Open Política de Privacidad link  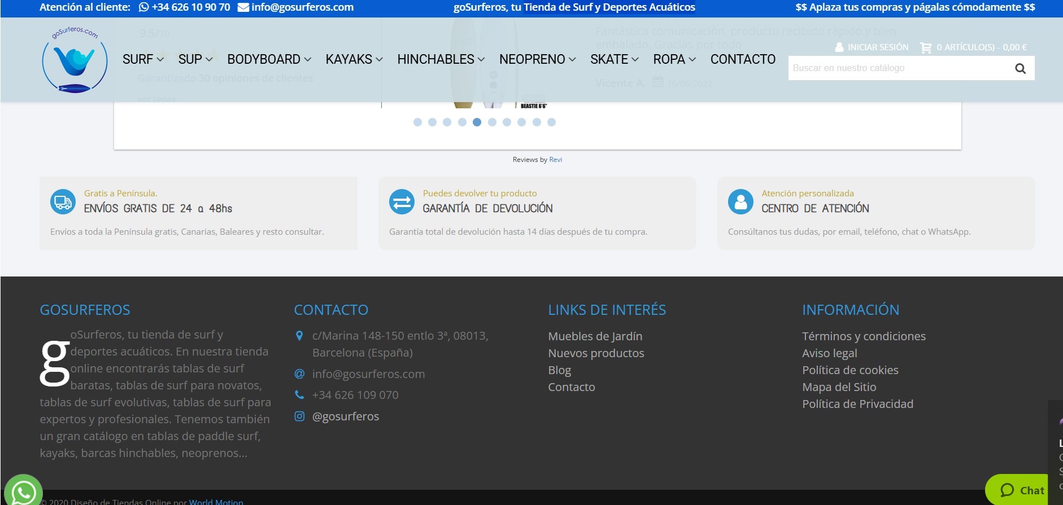(857, 404)
